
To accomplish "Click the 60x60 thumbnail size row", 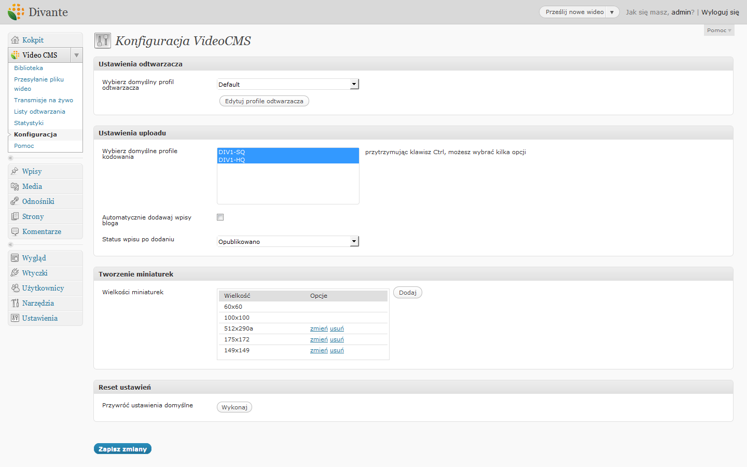I will point(303,307).
